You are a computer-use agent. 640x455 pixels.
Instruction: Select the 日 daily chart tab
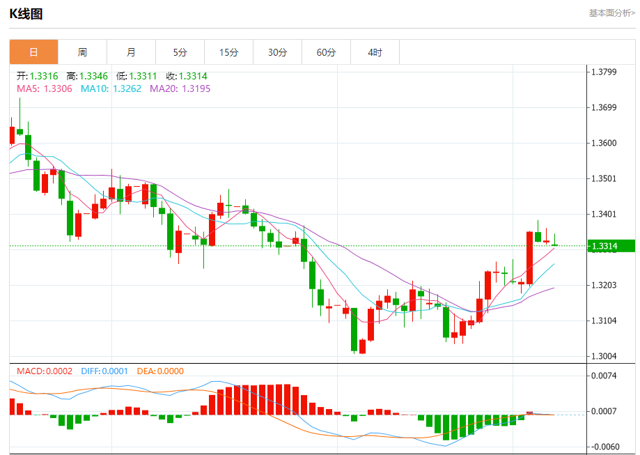click(x=33, y=52)
